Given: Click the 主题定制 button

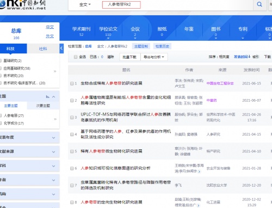Looking at the screenshot, I should coord(141,46).
